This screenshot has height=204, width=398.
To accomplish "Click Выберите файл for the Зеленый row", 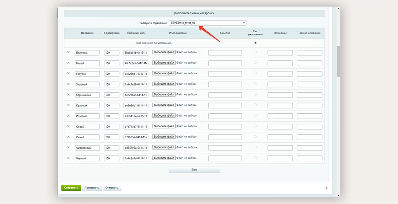I will point(163,84).
